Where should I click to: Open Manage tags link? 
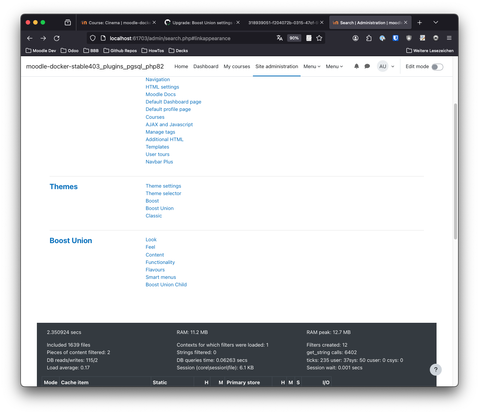coord(160,132)
